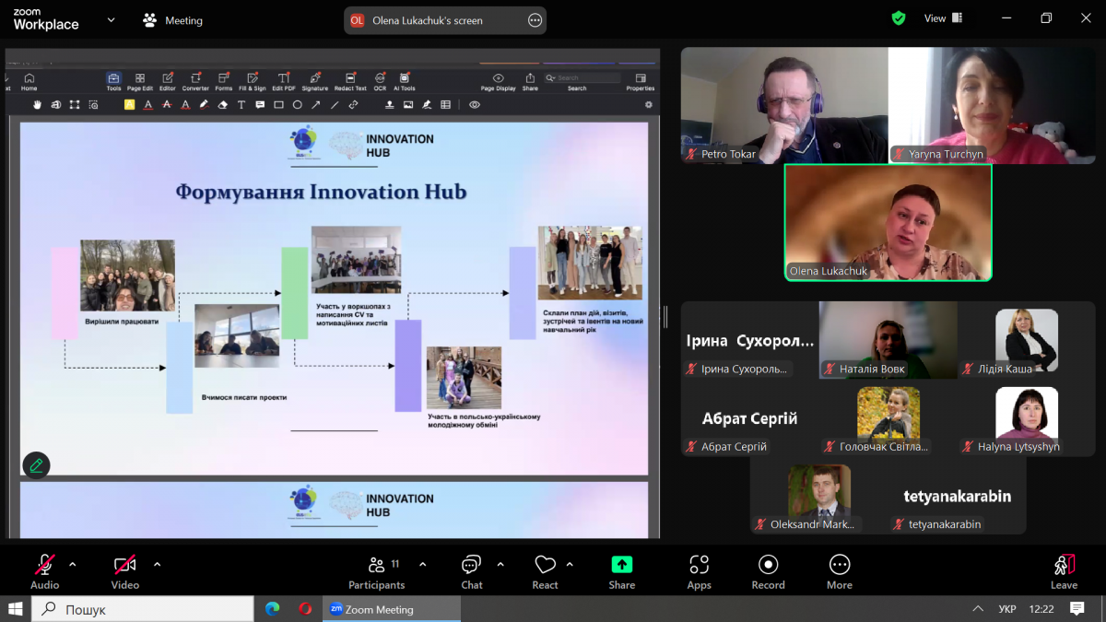Open screen share options ellipsis menu
Screen dimensions: 1106x622
(x=535, y=20)
